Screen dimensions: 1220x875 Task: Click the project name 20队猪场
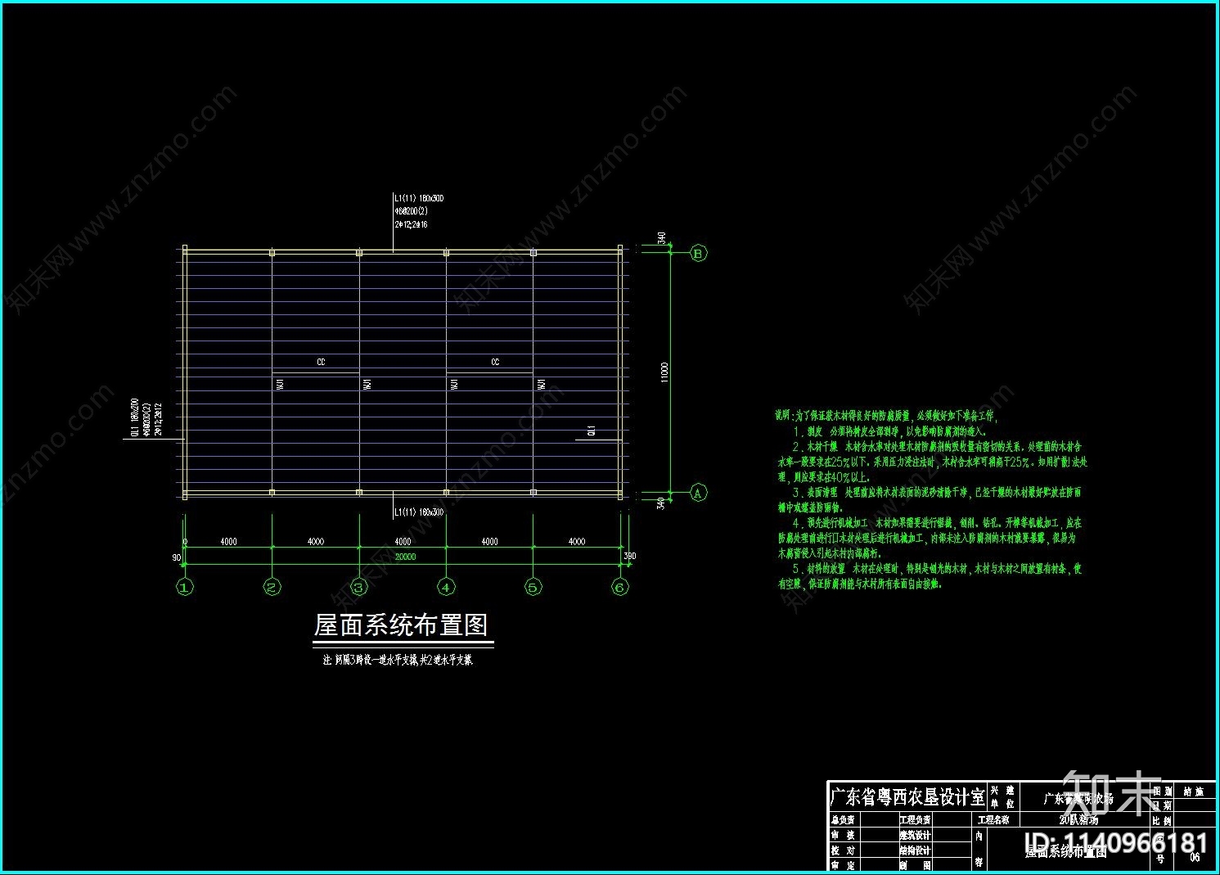coord(1078,819)
